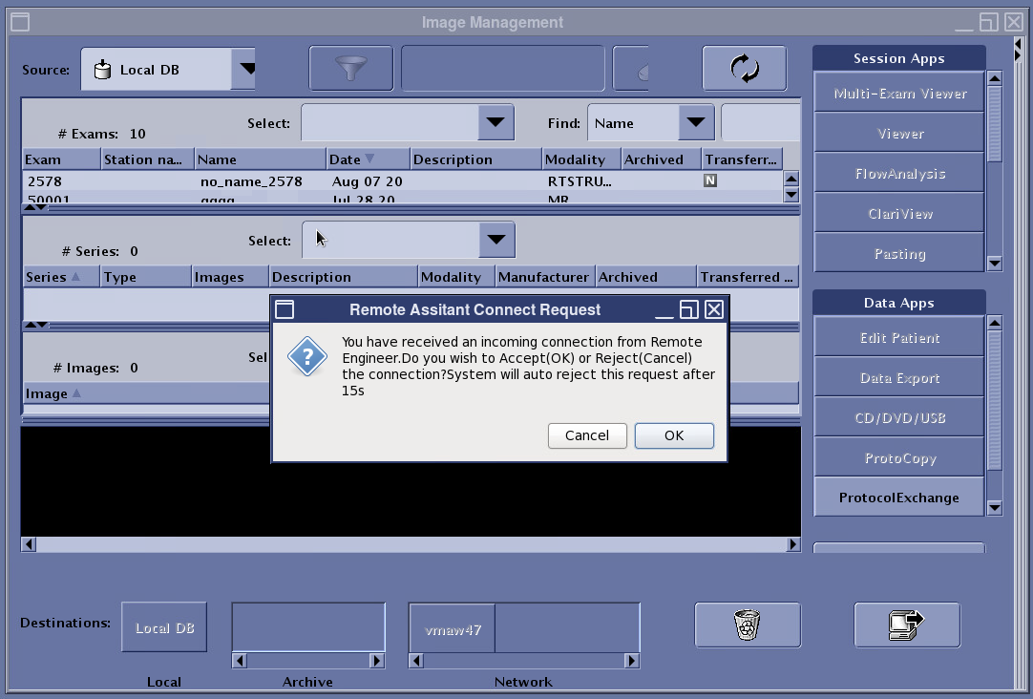Open the Source Local DB dropdown
Screen dimensions: 1033x699
pyautogui.click(x=245, y=69)
